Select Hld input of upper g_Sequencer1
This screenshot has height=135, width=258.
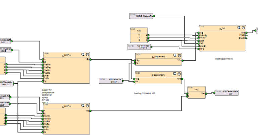point(135,63)
